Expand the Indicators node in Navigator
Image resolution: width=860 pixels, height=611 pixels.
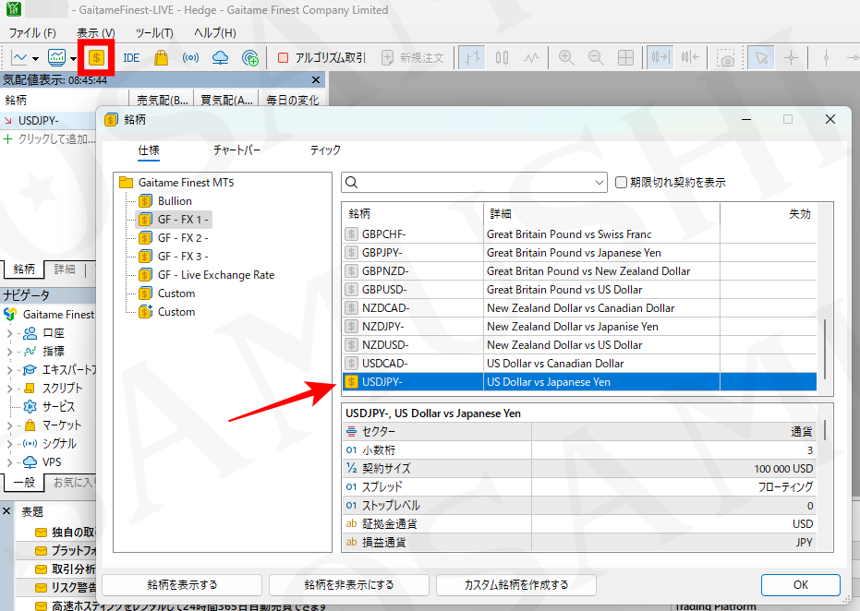[x=11, y=351]
